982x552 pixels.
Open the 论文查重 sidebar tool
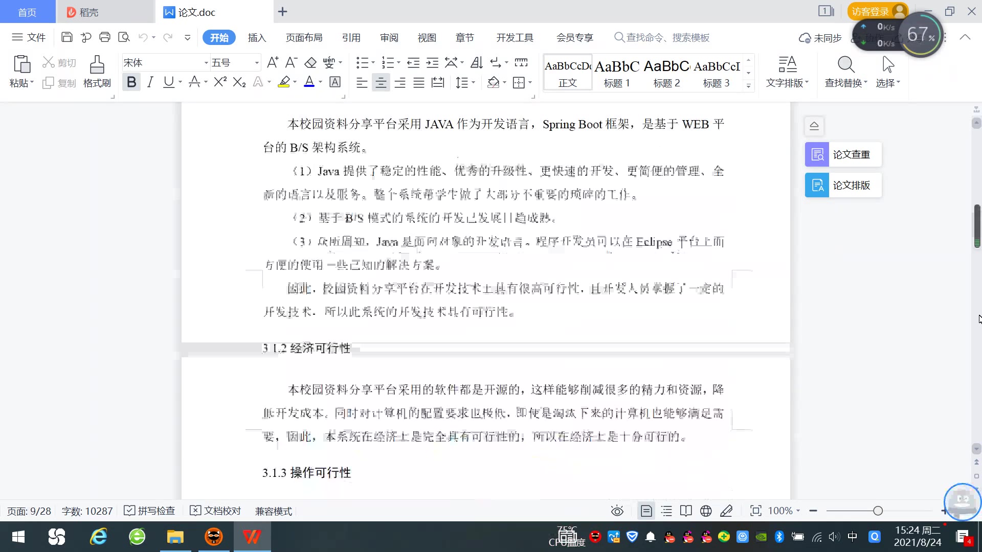[x=843, y=154]
